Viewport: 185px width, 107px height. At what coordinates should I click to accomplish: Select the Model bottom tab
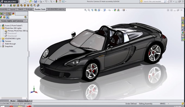13,101
